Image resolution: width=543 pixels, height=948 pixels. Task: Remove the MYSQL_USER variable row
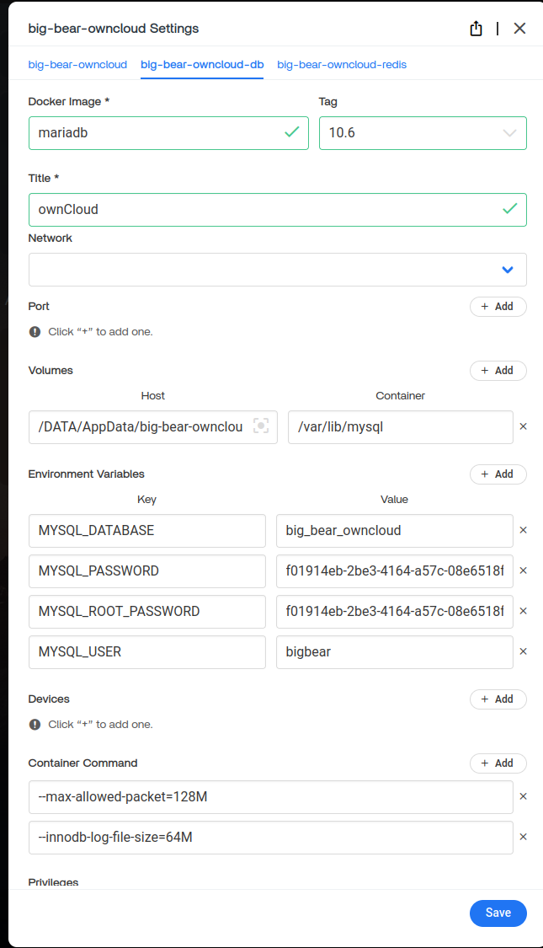pyautogui.click(x=523, y=651)
